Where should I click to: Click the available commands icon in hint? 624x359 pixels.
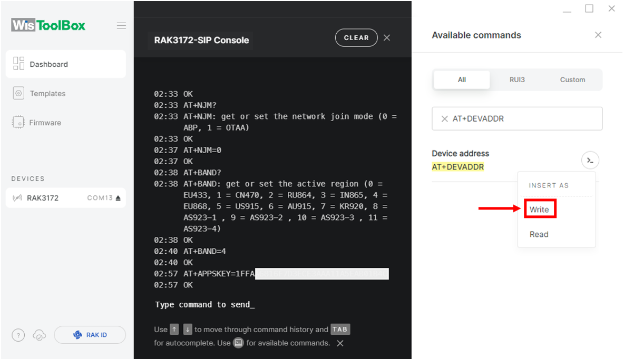pos(238,343)
